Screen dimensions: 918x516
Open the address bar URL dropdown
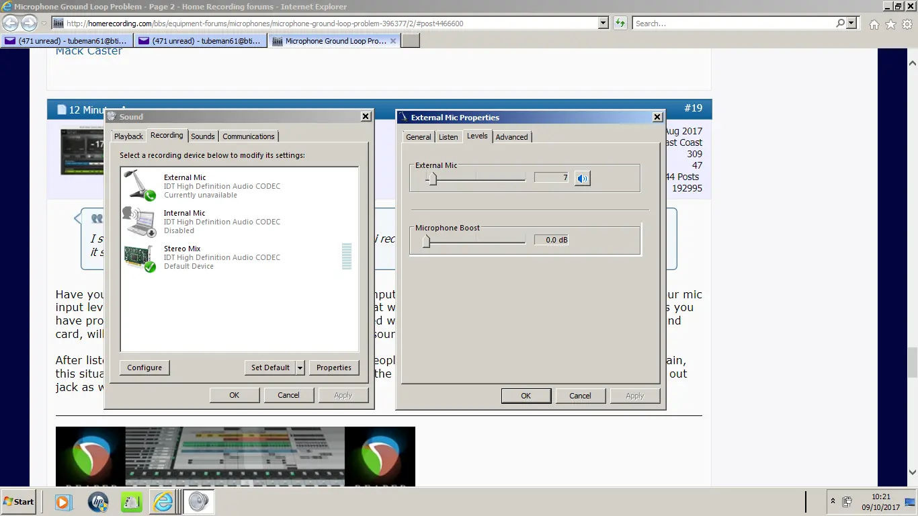603,24
